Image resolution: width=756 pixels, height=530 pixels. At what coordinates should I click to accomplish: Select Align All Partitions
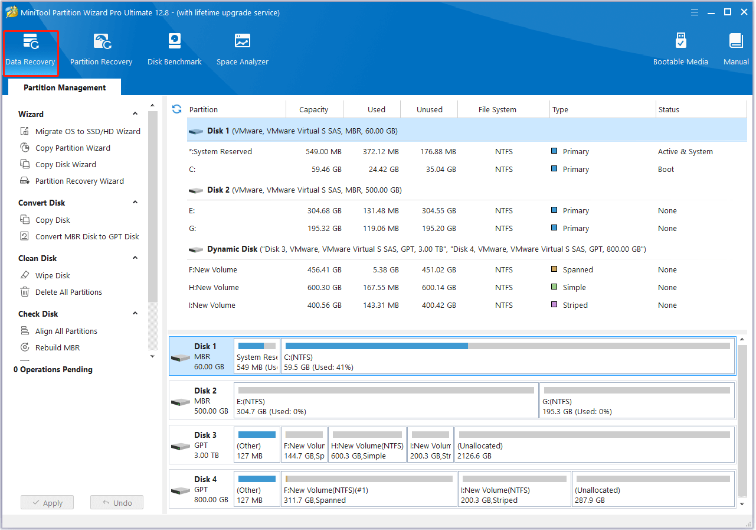pos(58,331)
